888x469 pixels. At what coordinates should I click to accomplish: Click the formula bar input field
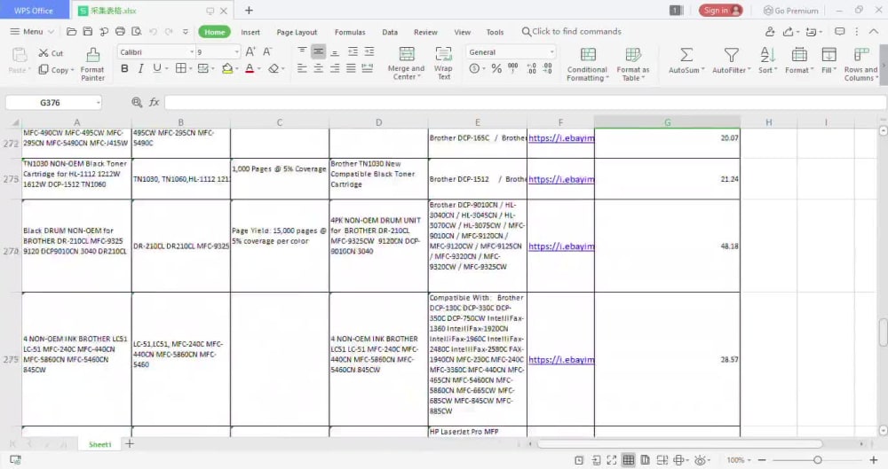(x=526, y=102)
